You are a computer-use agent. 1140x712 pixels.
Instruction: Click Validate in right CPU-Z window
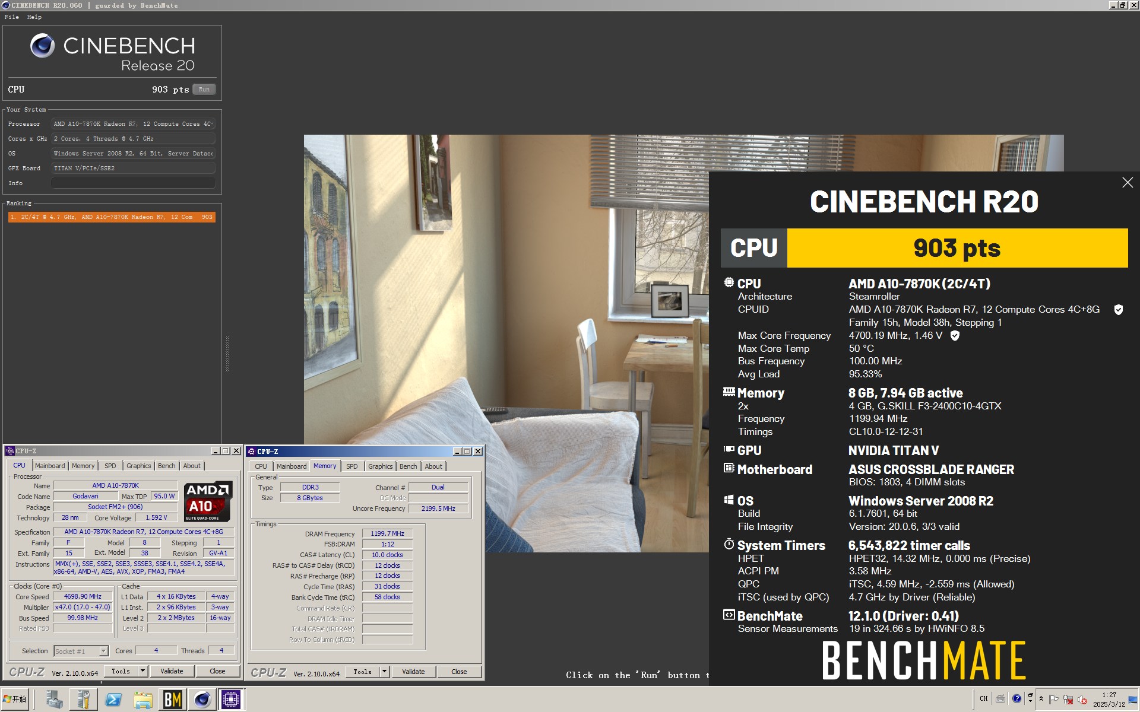point(413,672)
